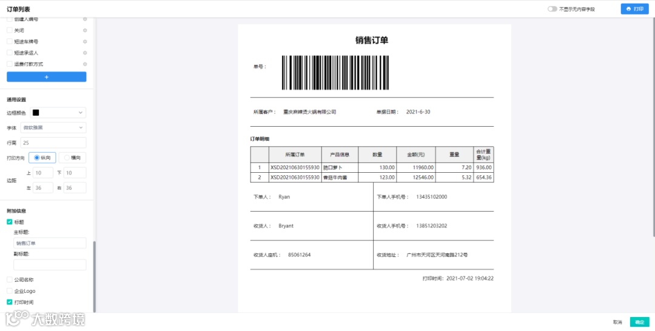Click the 取消 cancel button
Viewport: 655px width, 331px height.
[617, 323]
